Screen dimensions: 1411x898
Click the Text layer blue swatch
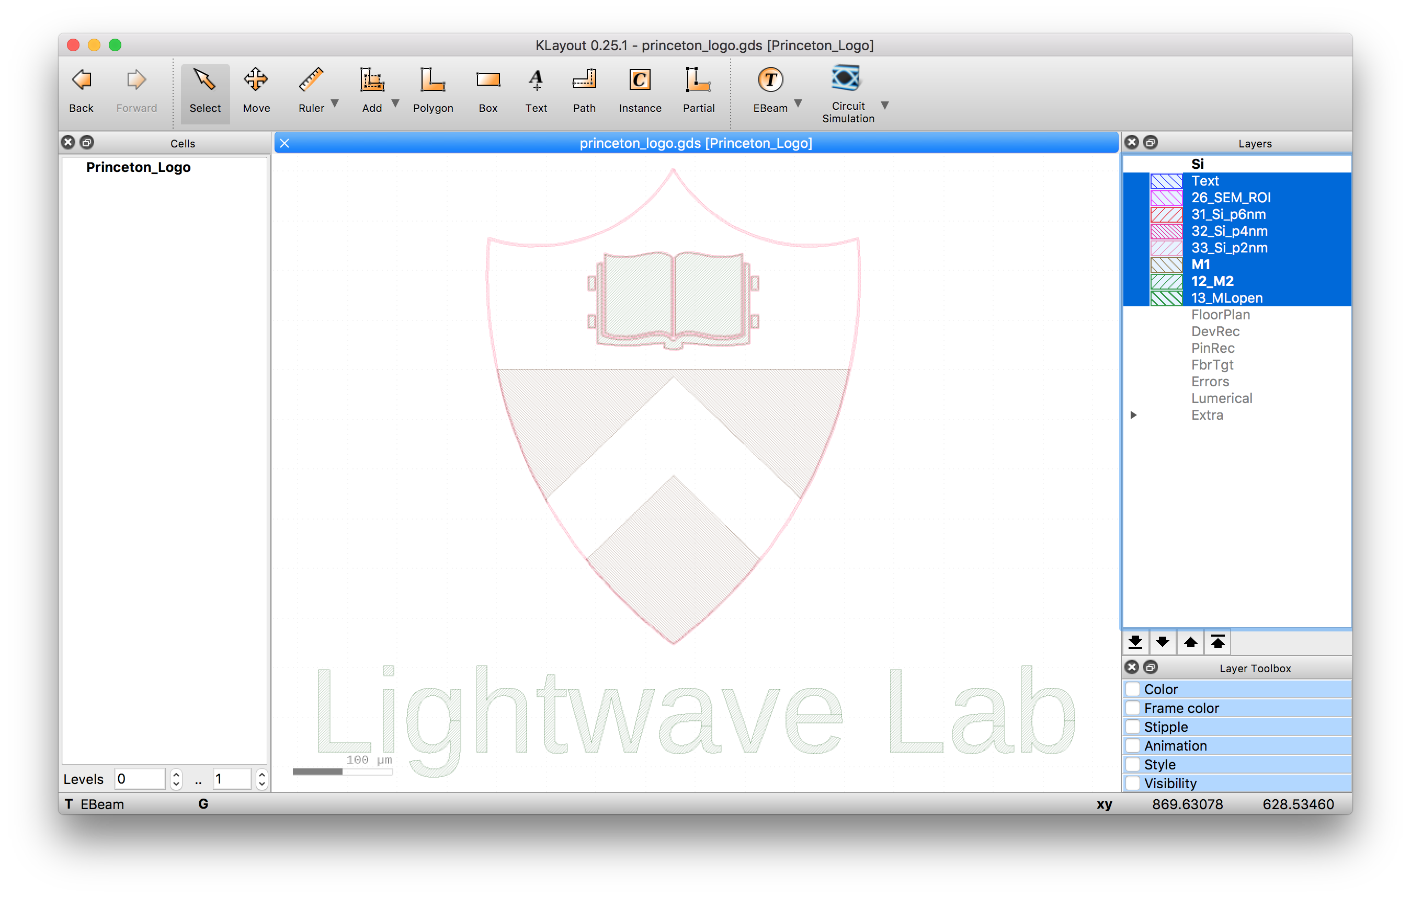tap(1166, 181)
